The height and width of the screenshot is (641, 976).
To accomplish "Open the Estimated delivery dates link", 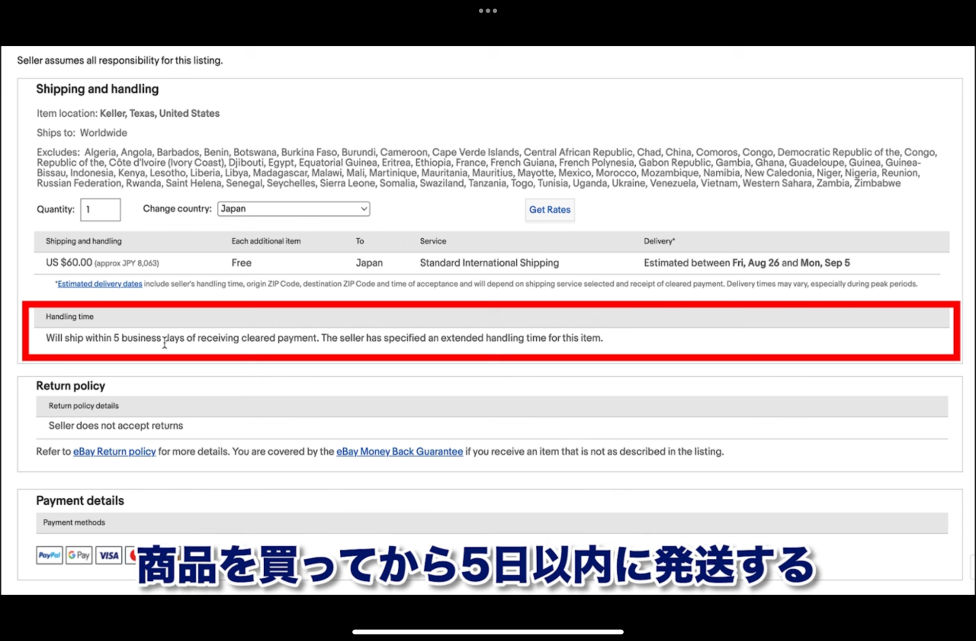I will (x=100, y=284).
